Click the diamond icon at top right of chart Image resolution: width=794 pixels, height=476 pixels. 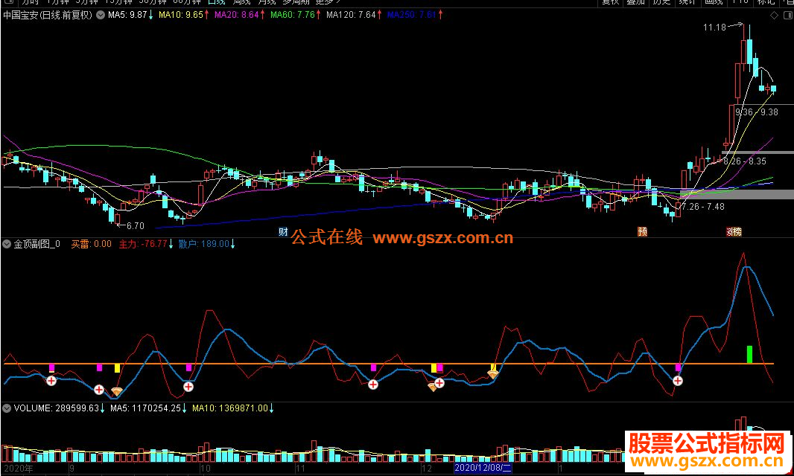click(x=774, y=16)
